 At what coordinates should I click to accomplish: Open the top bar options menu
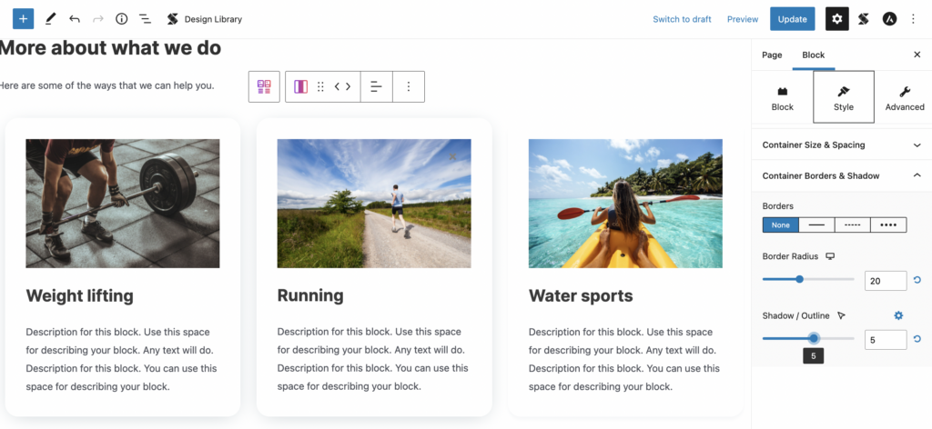pyautogui.click(x=914, y=19)
